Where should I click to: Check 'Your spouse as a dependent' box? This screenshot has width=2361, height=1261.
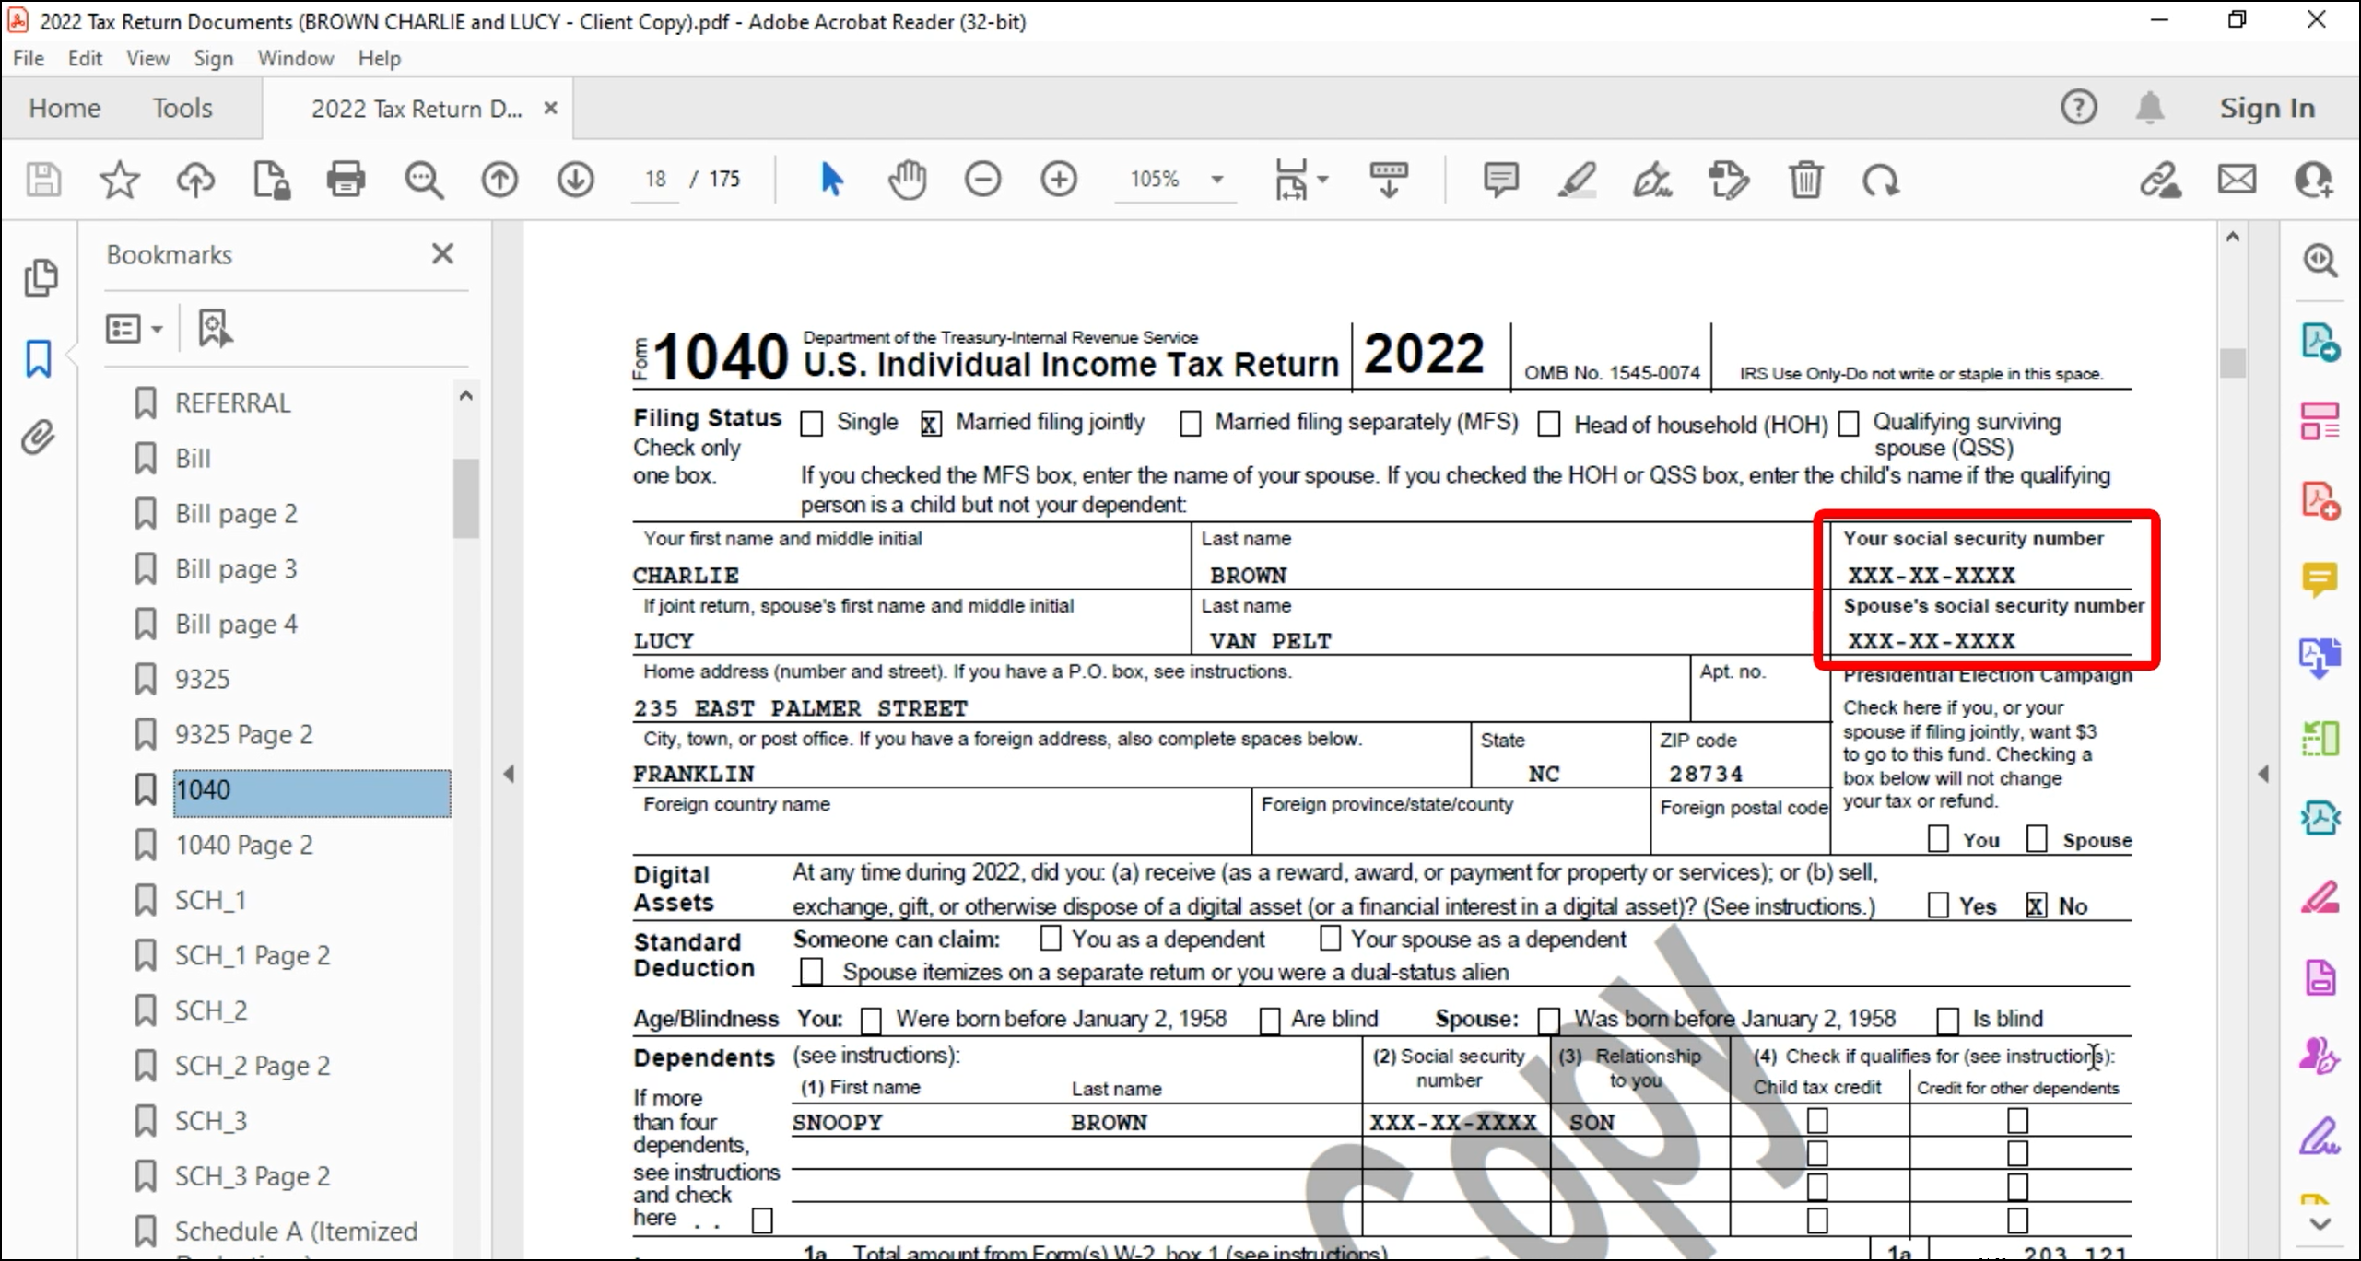pyautogui.click(x=1330, y=938)
